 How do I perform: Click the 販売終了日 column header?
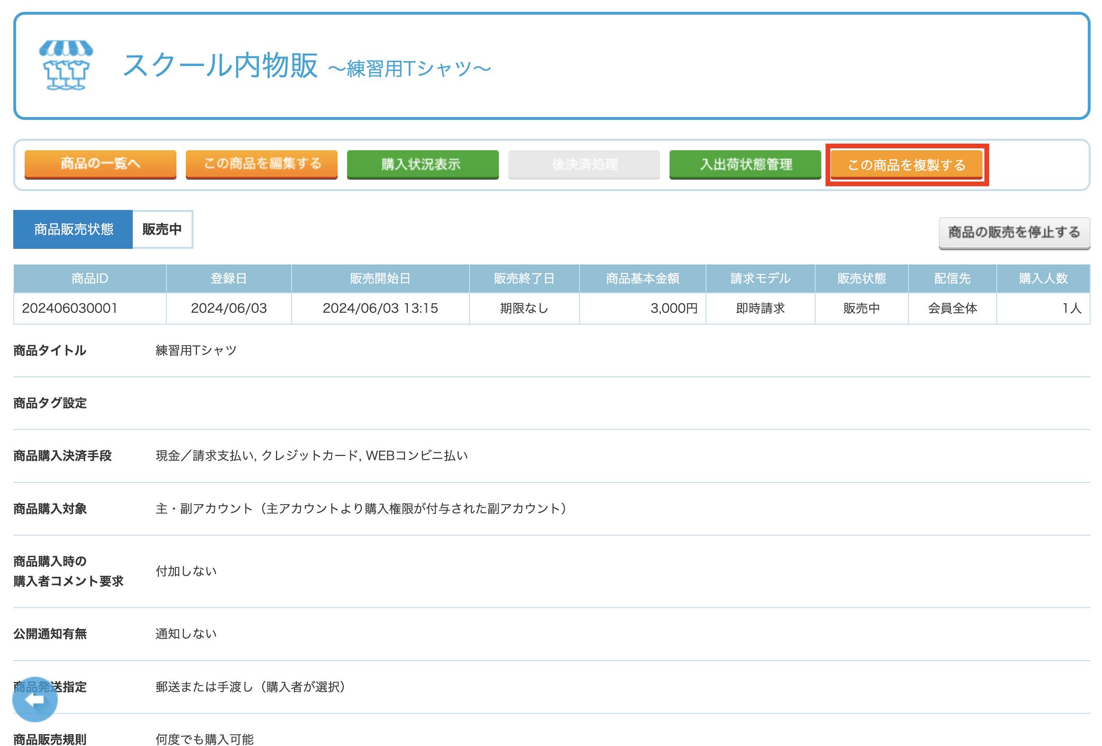[x=524, y=279]
